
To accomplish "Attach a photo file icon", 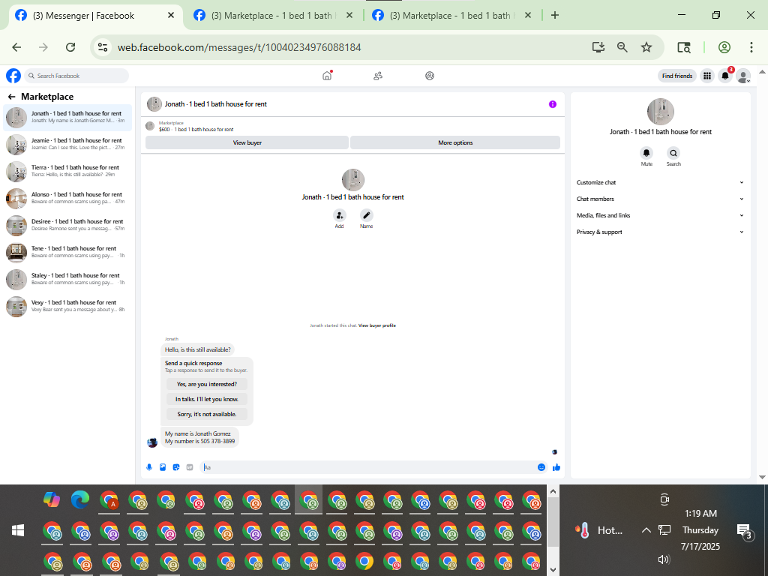I will [x=163, y=467].
